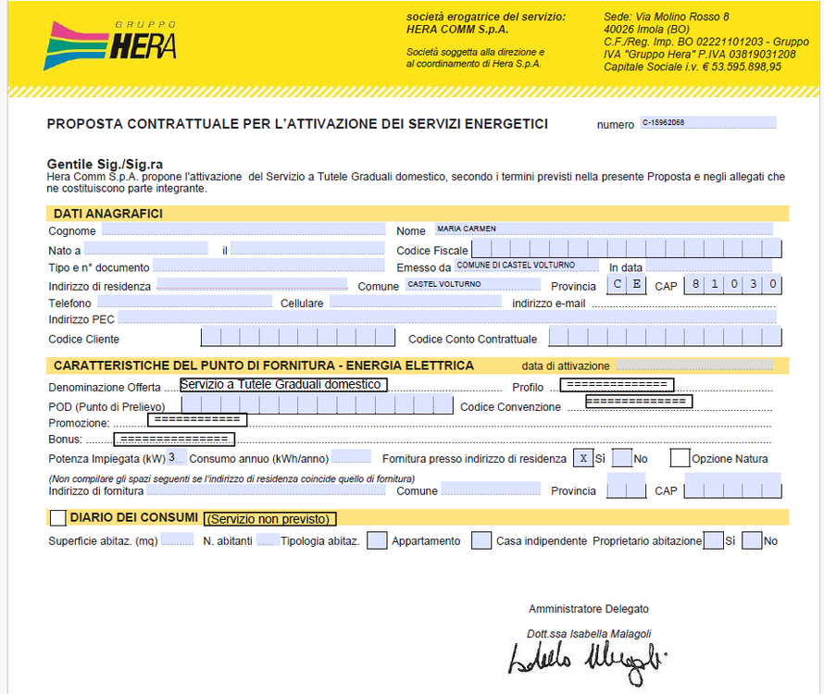Click the Cognome input field
The height and width of the screenshot is (694, 824).
[243, 229]
